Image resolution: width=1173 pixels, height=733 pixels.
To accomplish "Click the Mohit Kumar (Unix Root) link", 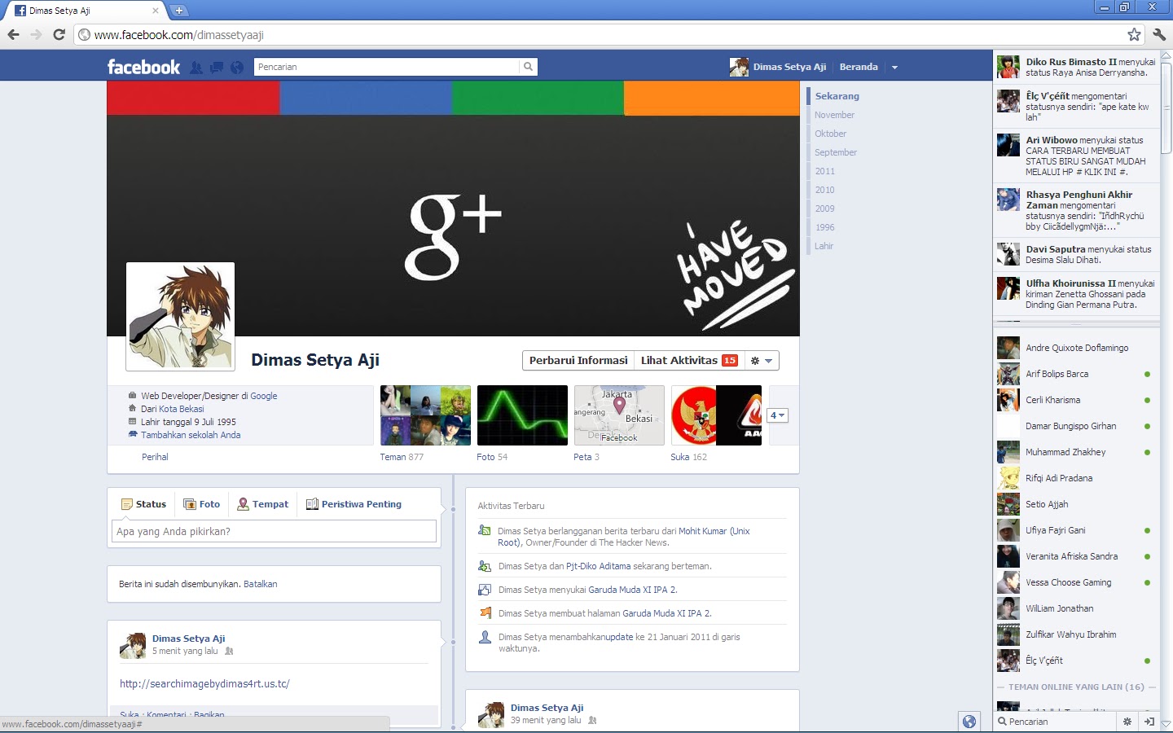I will pyautogui.click(x=624, y=537).
